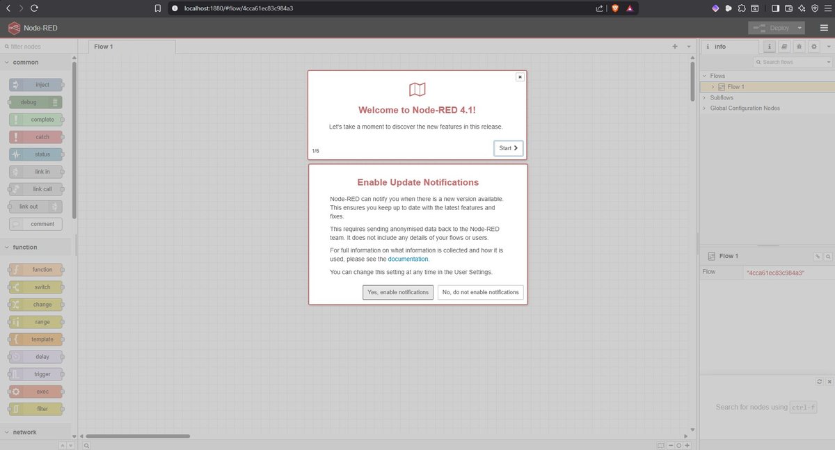Open the Deploy options dropdown arrow
Viewport: 835px width, 450px height.
pyautogui.click(x=800, y=28)
